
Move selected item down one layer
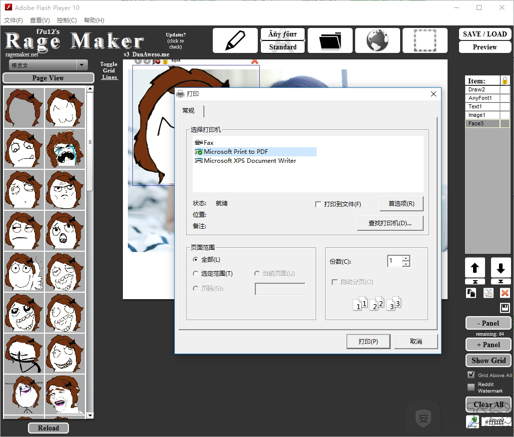coord(501,268)
